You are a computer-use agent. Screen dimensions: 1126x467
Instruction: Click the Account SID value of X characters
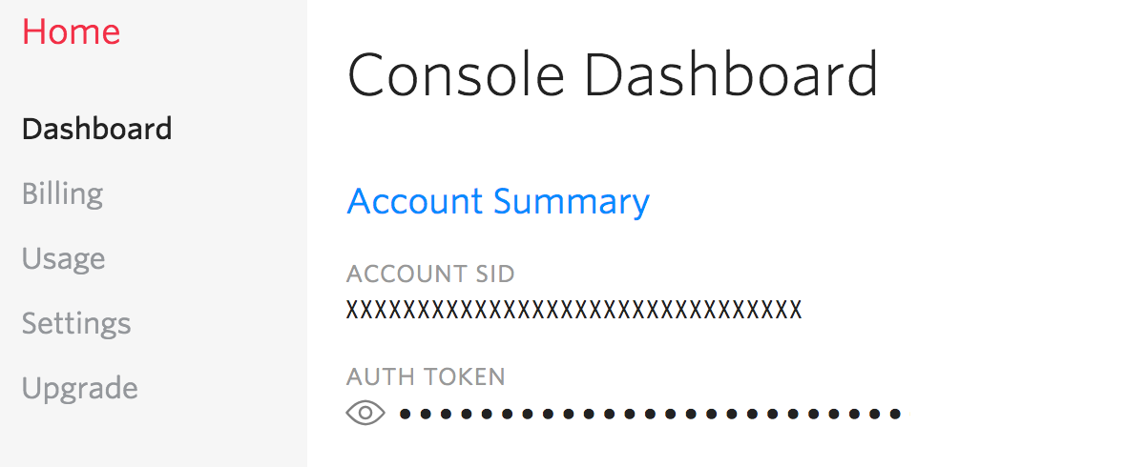click(573, 310)
